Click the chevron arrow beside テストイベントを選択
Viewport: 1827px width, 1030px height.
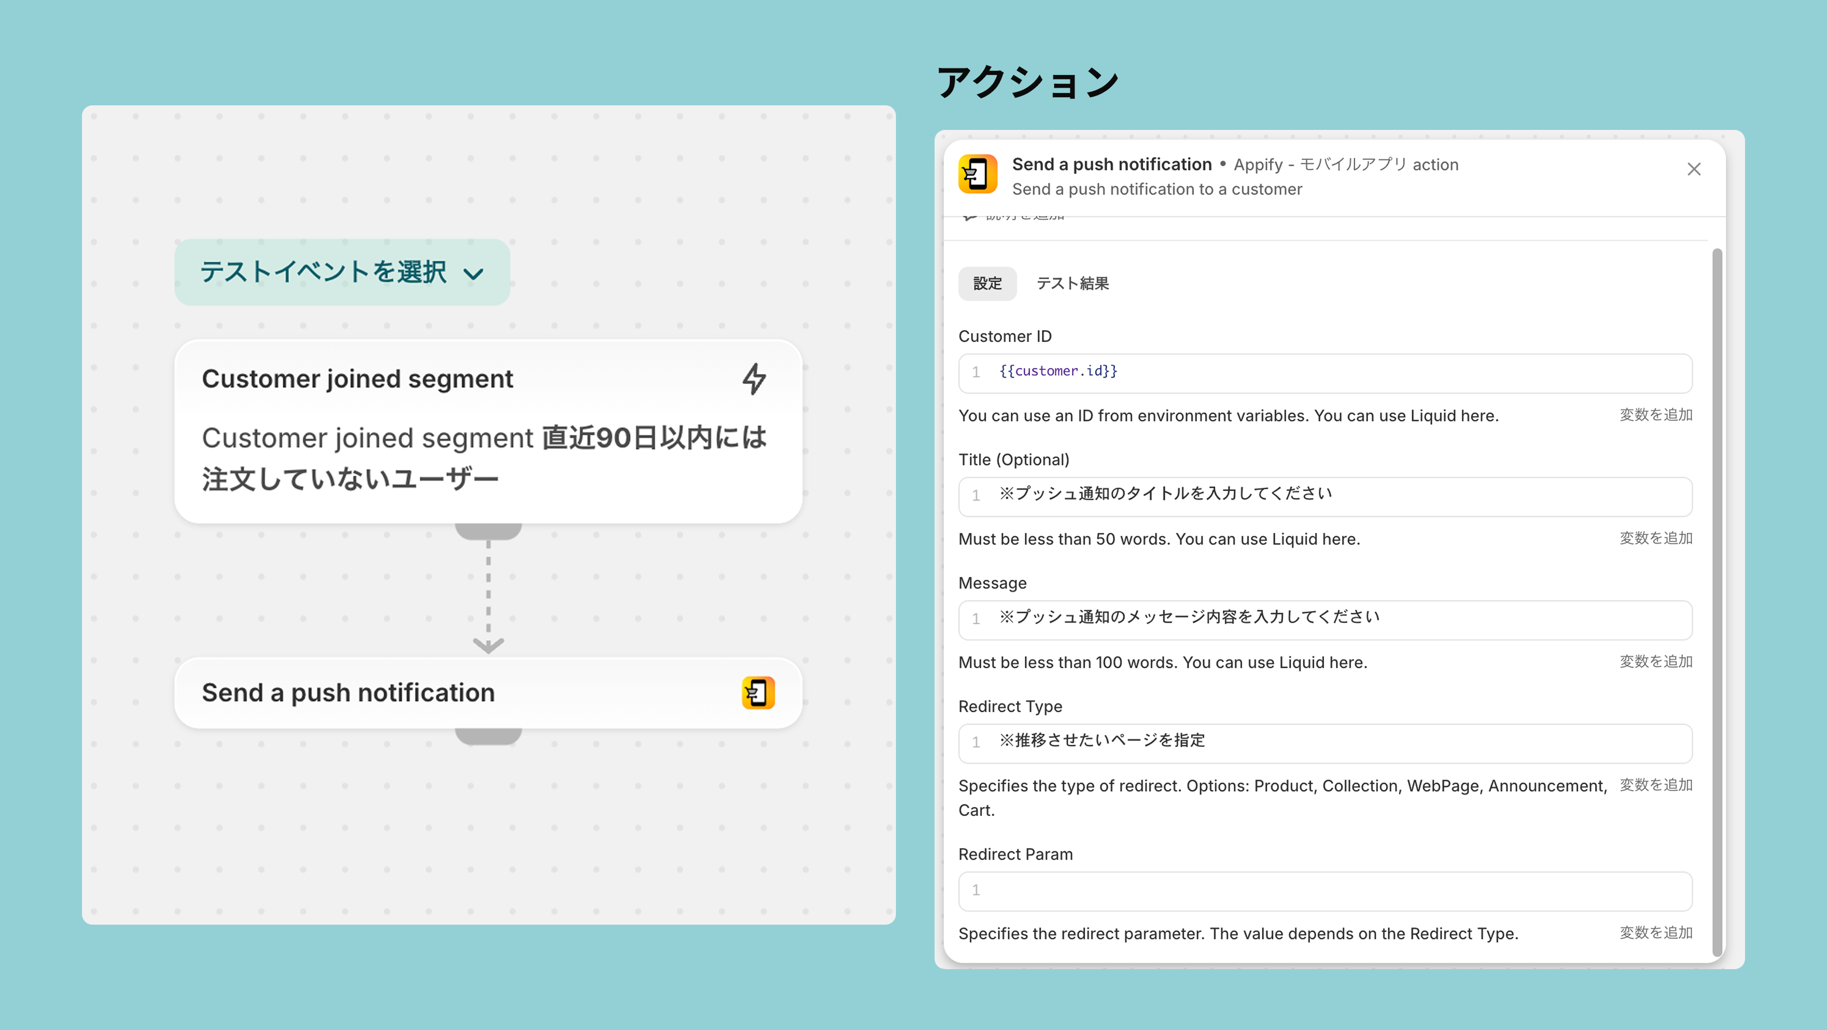pos(473,274)
